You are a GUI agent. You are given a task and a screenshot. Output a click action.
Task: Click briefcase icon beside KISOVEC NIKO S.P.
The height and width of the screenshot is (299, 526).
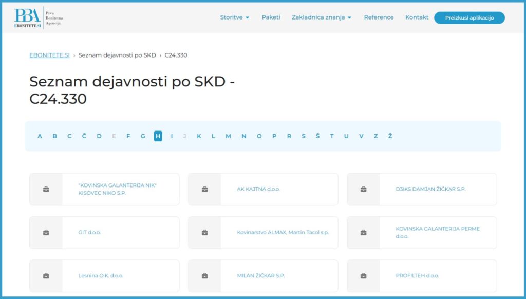click(x=46, y=189)
